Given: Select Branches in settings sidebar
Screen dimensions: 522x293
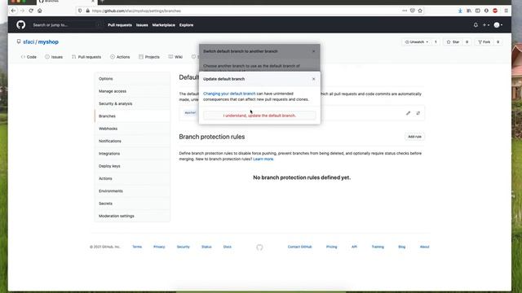Looking at the screenshot, I should 132,116.
